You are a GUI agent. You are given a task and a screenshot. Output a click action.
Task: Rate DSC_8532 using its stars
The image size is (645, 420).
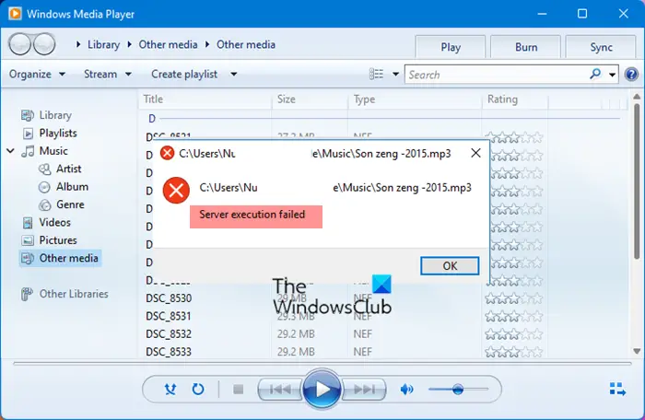click(514, 334)
